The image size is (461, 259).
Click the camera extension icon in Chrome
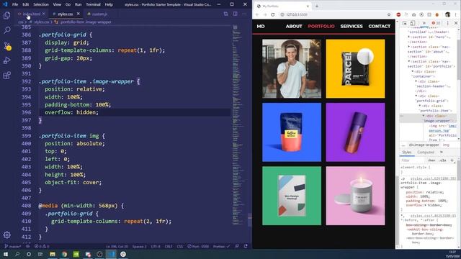tap(413, 14)
